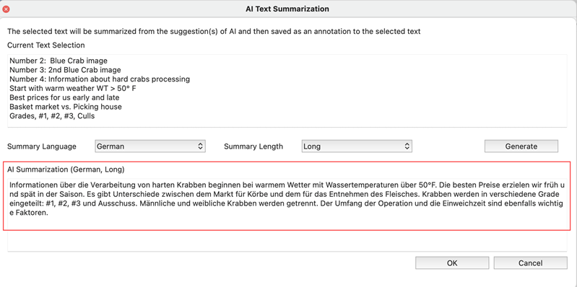Close the AI Text Summarization dialog
The width and height of the screenshot is (577, 287).
point(6,9)
